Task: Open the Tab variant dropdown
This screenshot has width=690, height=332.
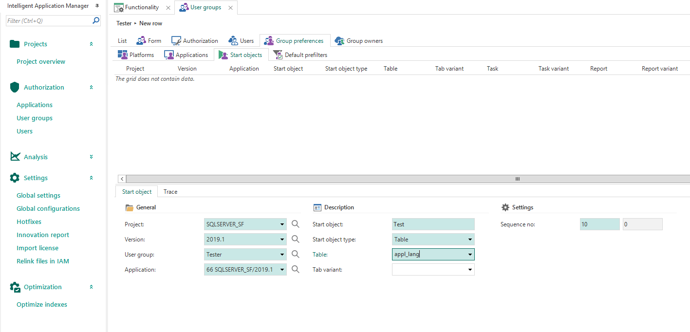Action: point(470,270)
